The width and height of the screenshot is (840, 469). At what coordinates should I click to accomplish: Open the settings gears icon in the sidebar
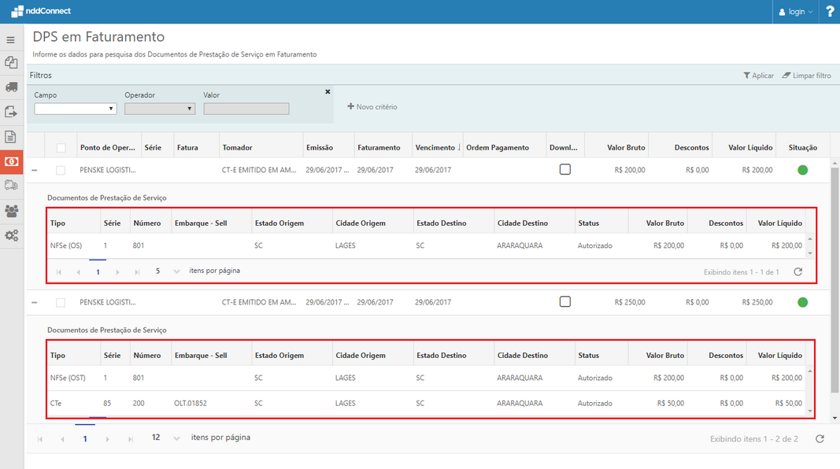(x=11, y=235)
